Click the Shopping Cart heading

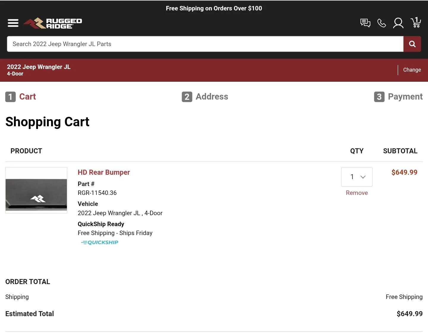pos(47,122)
